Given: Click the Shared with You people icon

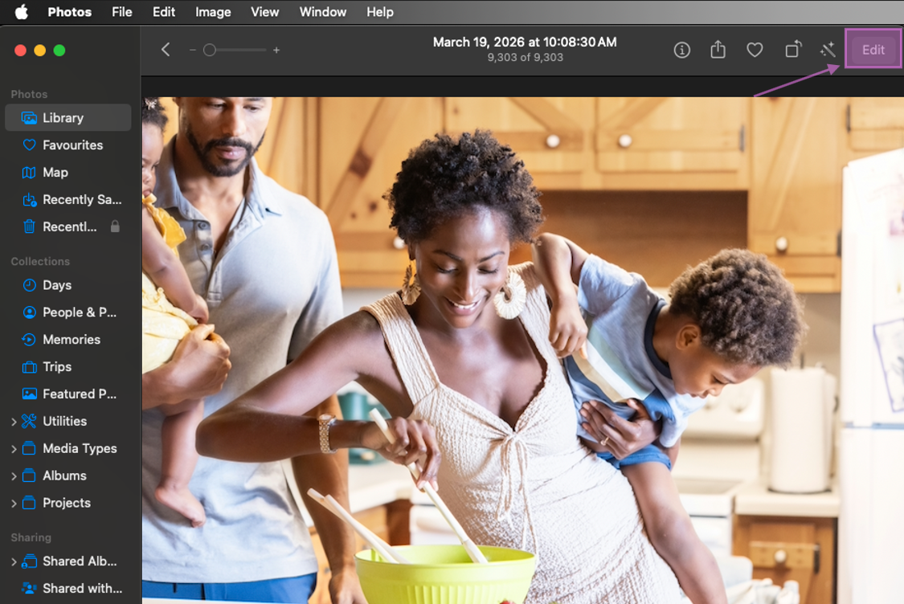Looking at the screenshot, I should coord(29,589).
